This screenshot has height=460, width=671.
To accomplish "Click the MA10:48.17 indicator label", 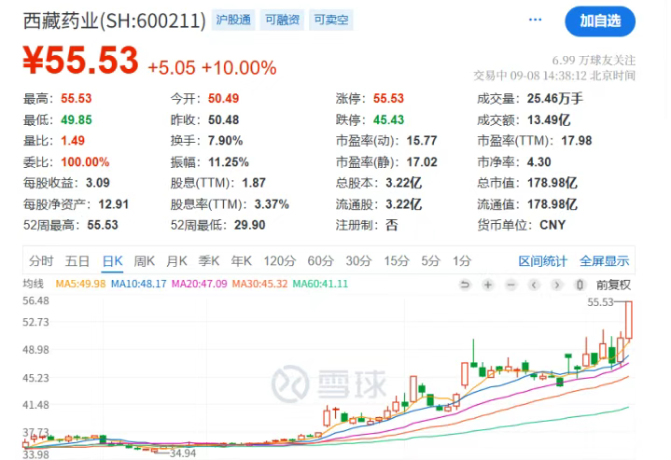I will tap(139, 285).
